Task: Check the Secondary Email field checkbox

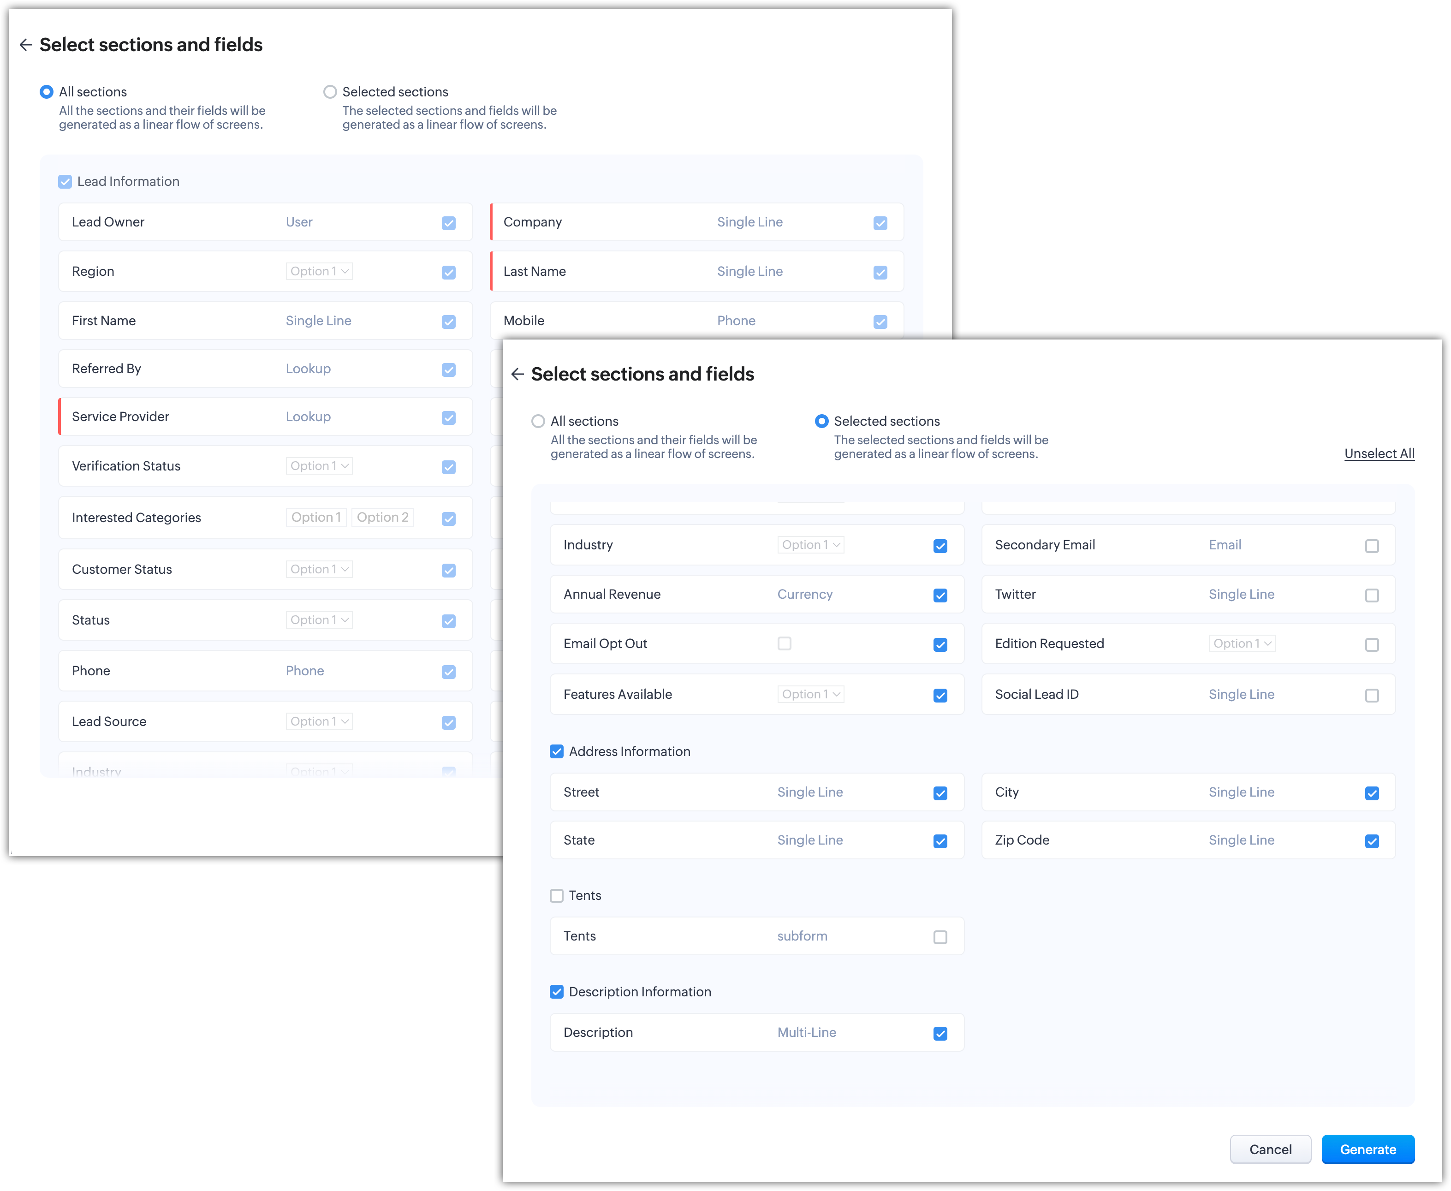Action: (1371, 546)
